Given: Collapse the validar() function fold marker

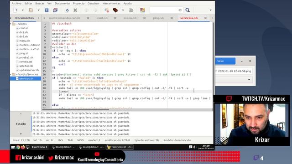Looking at the screenshot, I should coord(51,47).
